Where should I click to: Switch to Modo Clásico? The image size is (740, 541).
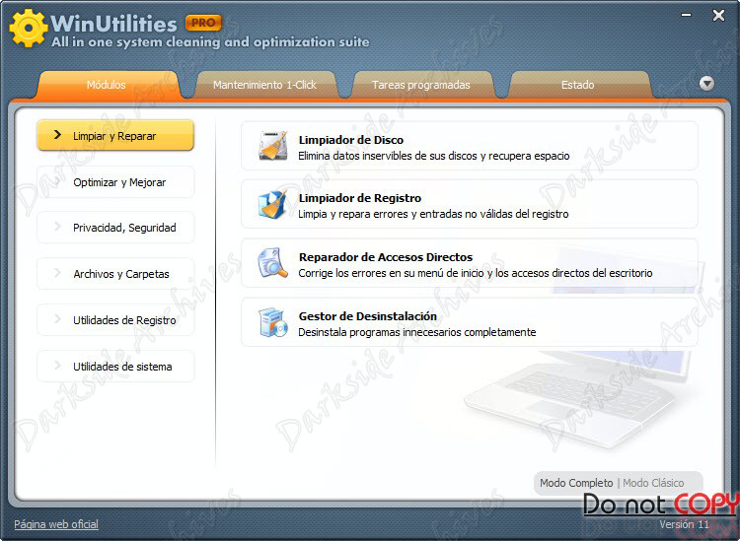[653, 483]
